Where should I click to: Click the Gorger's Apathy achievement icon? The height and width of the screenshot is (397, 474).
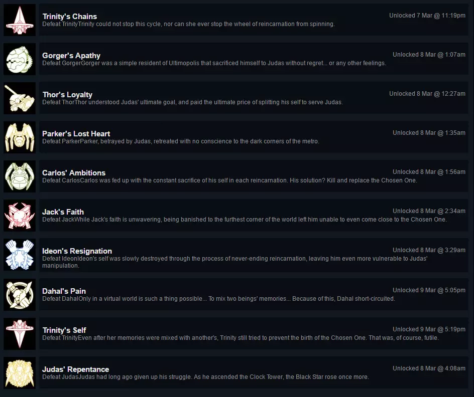(20, 59)
